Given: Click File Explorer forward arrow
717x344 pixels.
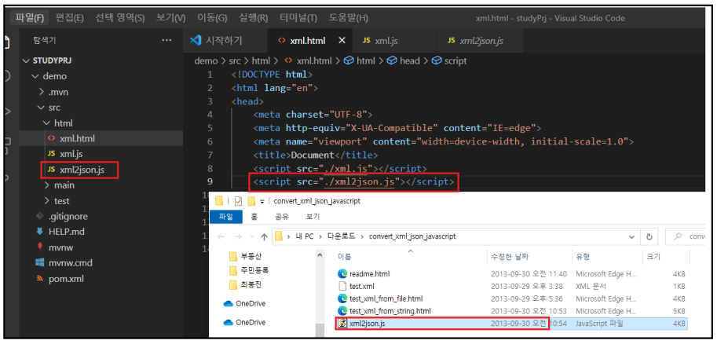Looking at the screenshot, I should [238, 236].
